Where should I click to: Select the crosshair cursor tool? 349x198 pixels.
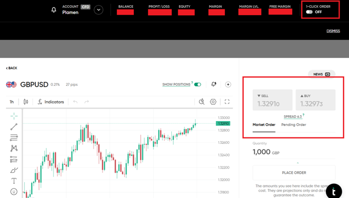14,116
